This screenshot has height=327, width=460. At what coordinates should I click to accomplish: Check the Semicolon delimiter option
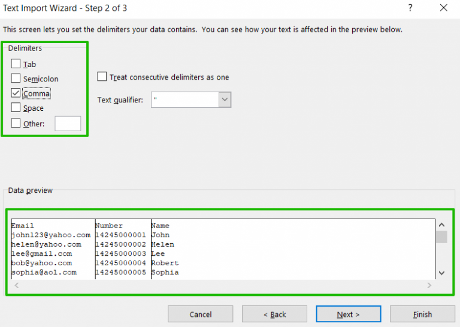(16, 78)
